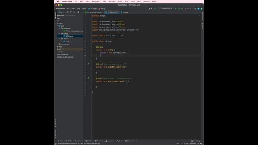Click Search Everywhere magnifier icon

195,9
